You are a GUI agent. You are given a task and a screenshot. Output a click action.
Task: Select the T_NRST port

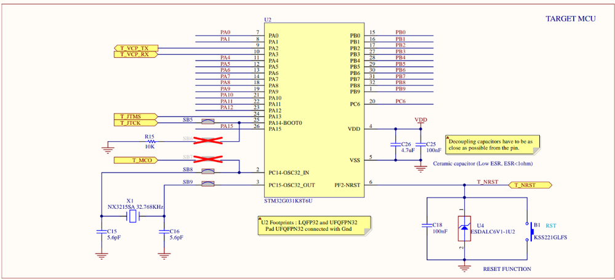530,185
